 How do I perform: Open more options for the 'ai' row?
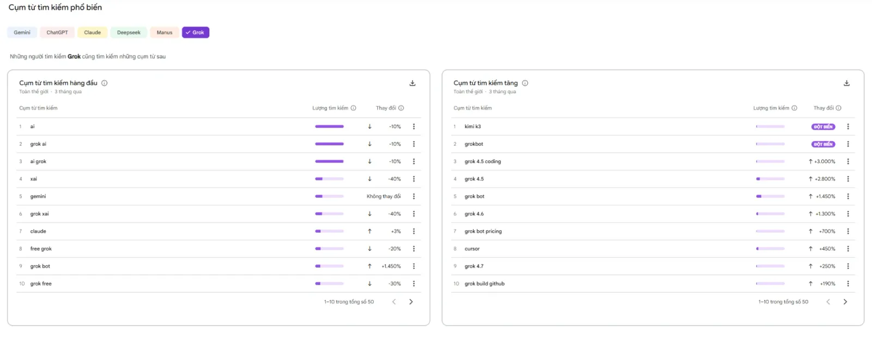tap(414, 127)
